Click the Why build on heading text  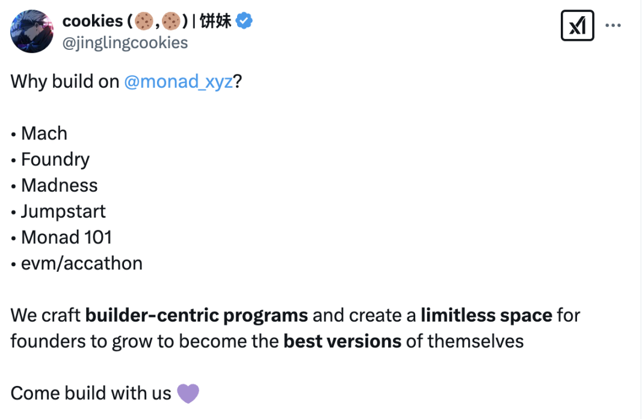coord(63,82)
